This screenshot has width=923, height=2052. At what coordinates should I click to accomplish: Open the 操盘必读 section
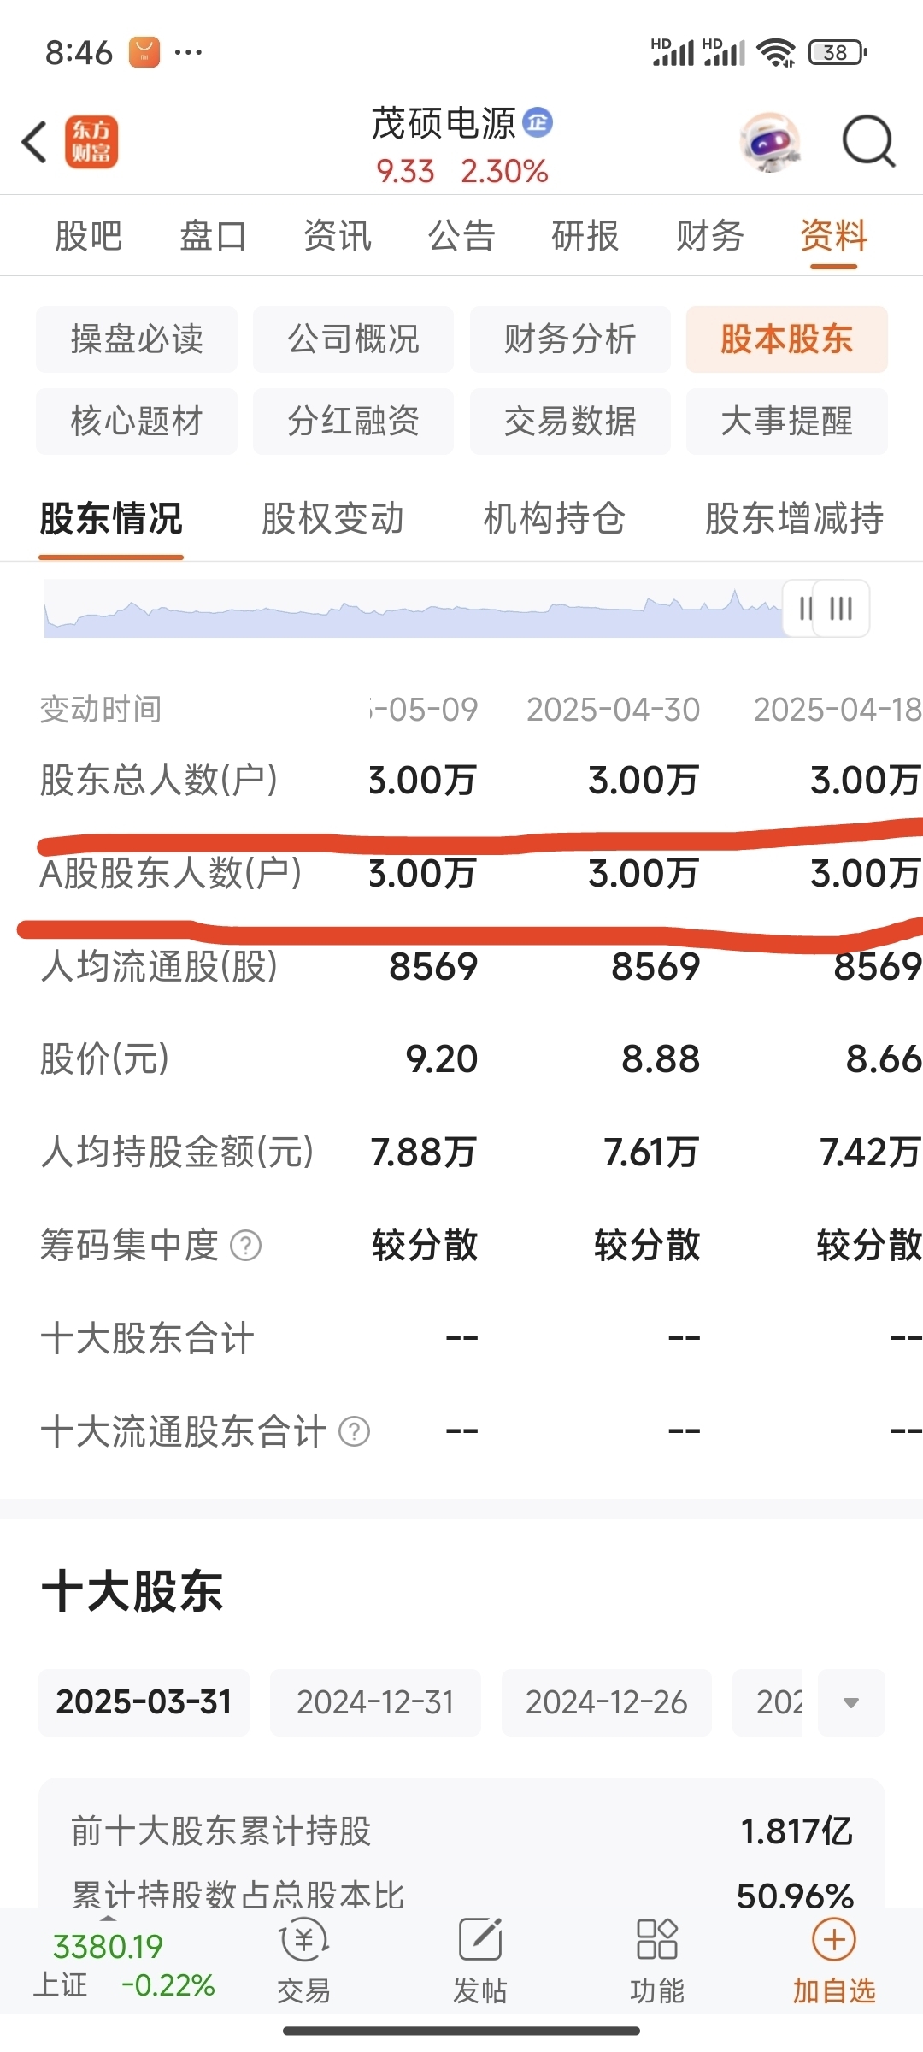tap(137, 339)
